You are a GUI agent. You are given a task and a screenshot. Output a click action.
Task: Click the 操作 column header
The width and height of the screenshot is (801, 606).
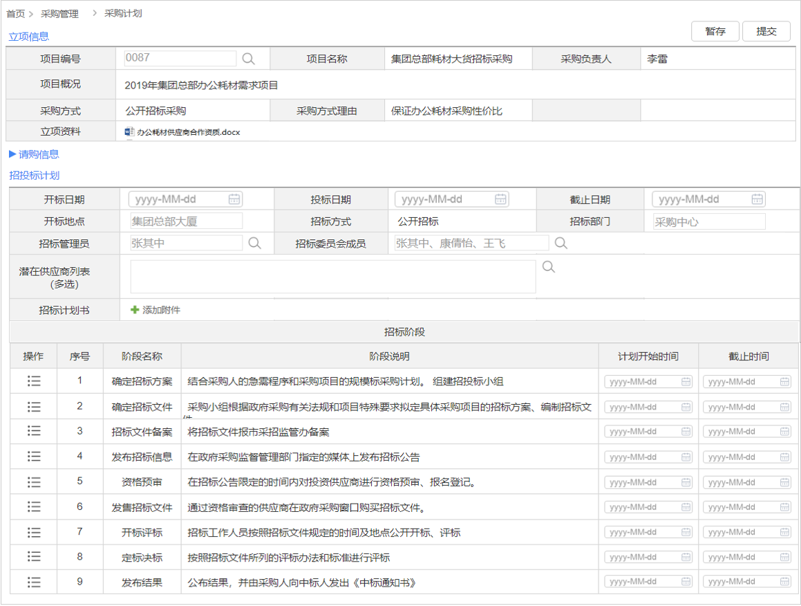coord(33,356)
